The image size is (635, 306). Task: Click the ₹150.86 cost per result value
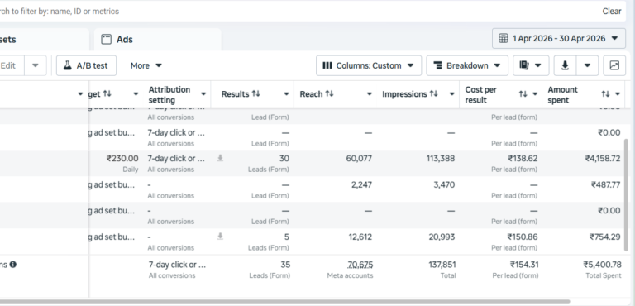click(x=523, y=237)
